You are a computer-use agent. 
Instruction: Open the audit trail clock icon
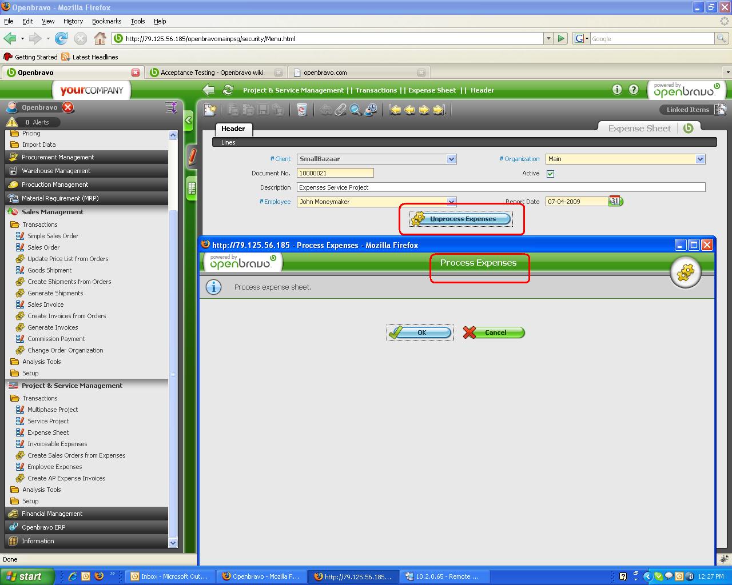[x=371, y=110]
